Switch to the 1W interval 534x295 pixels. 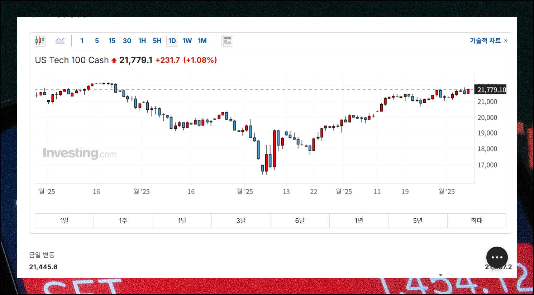pos(187,41)
